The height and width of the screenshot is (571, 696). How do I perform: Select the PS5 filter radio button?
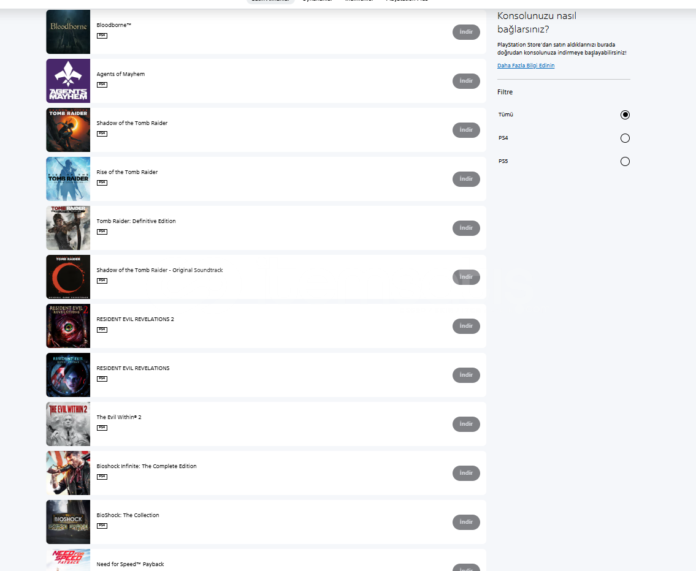[625, 161]
